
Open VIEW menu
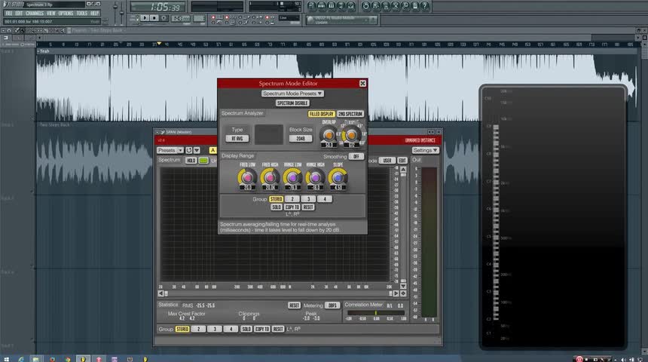(x=50, y=14)
